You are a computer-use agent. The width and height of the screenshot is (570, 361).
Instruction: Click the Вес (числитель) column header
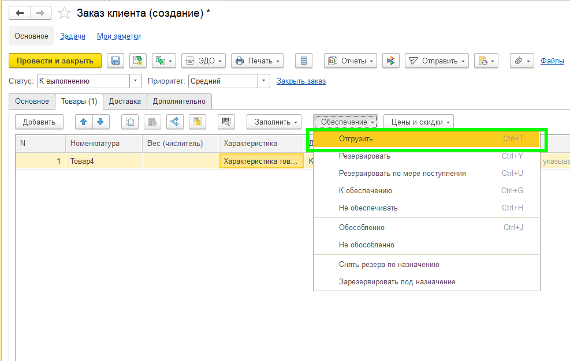pos(181,144)
